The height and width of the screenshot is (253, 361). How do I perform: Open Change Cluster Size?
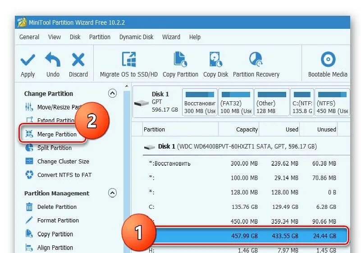coord(57,161)
